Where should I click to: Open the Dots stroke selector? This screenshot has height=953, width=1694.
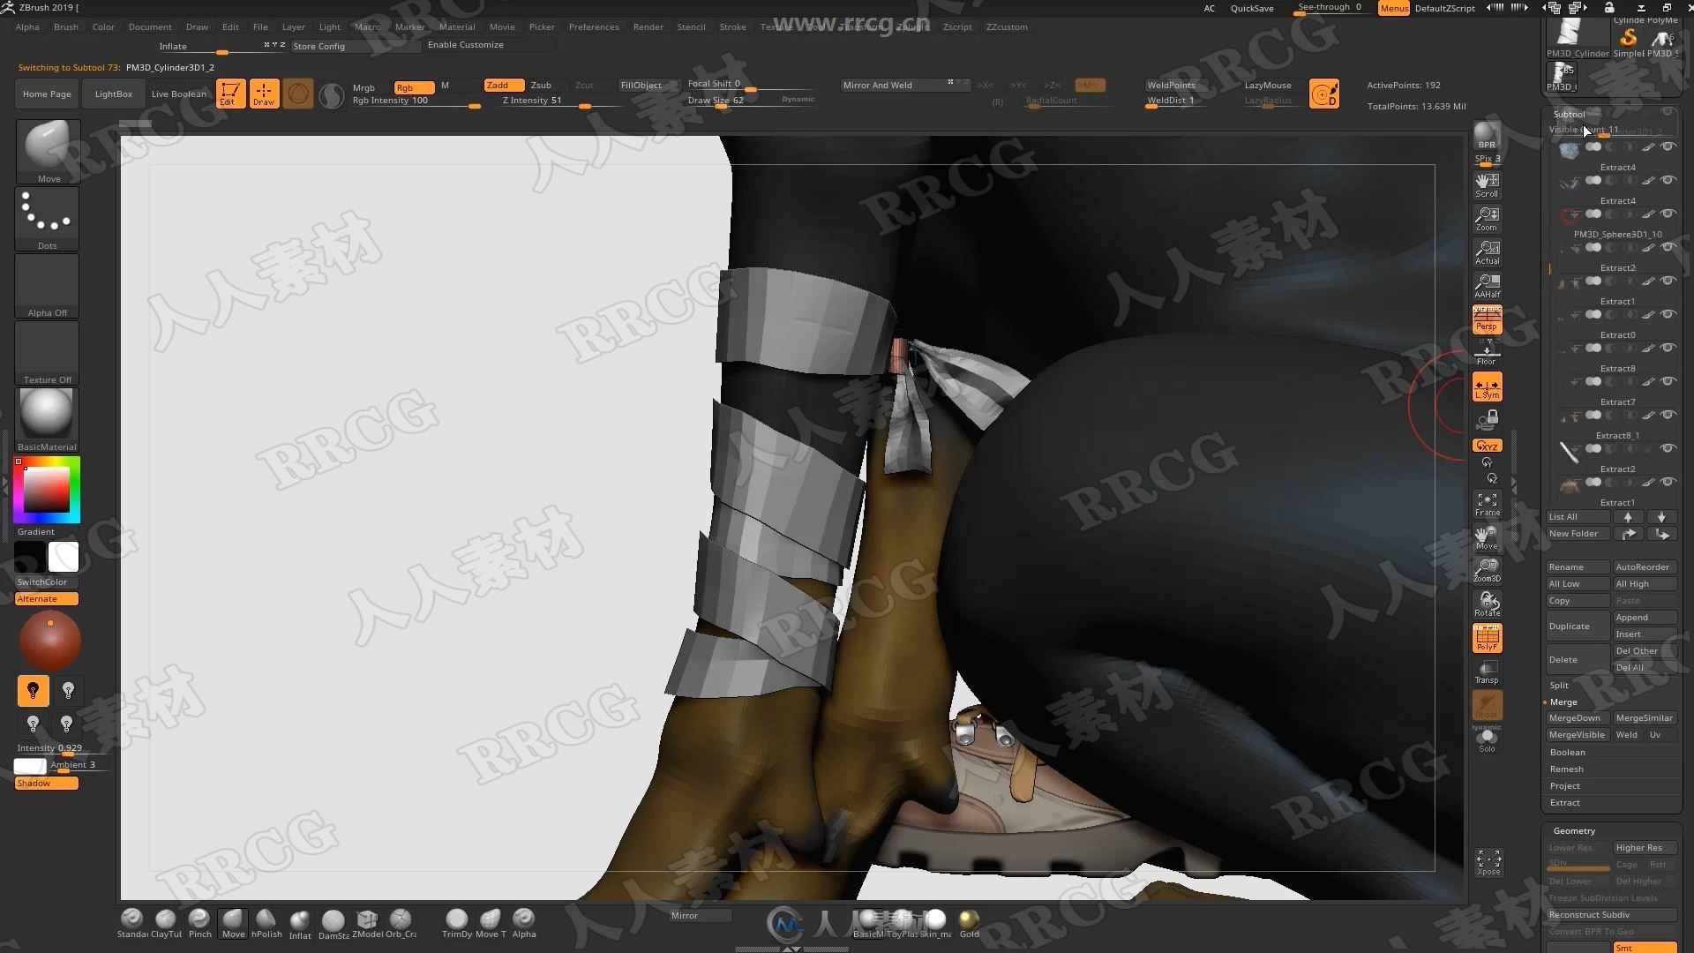48,219
